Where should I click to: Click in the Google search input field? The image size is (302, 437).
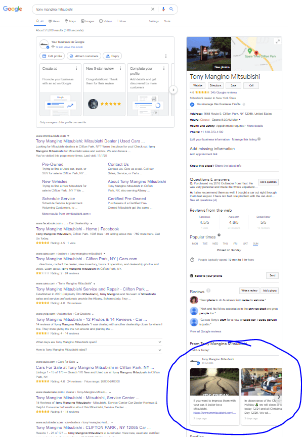click(x=92, y=9)
